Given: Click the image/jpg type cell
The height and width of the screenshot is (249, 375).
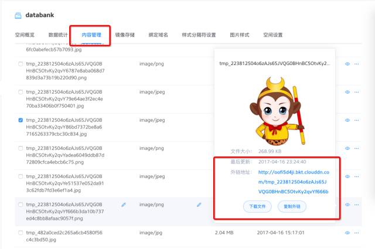Looking at the screenshot, I should point(151,233).
